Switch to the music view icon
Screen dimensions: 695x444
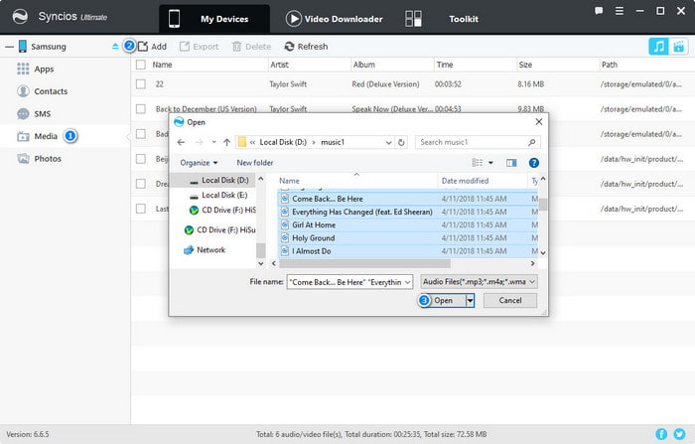click(x=658, y=46)
